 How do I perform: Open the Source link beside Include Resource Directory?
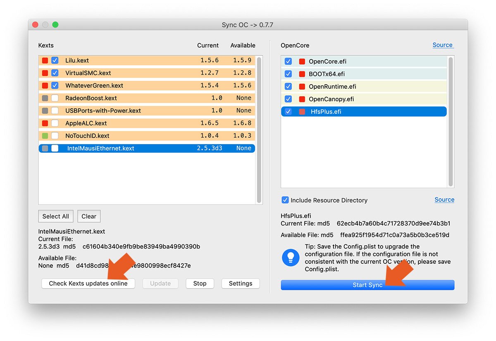444,199
